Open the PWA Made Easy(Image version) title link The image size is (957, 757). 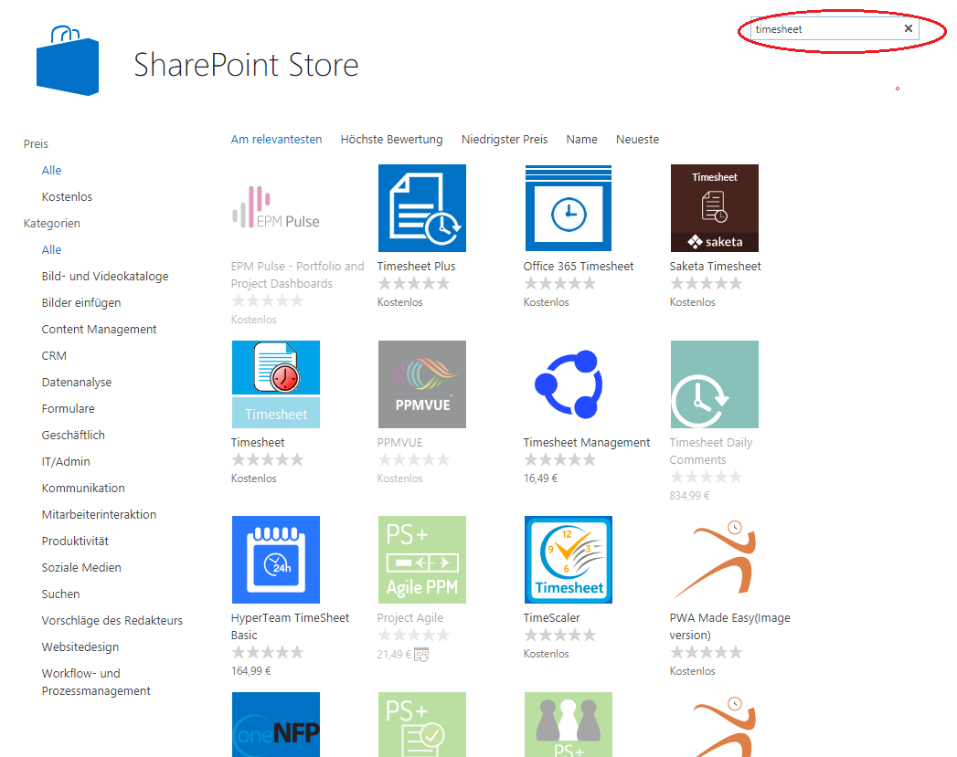(x=730, y=626)
